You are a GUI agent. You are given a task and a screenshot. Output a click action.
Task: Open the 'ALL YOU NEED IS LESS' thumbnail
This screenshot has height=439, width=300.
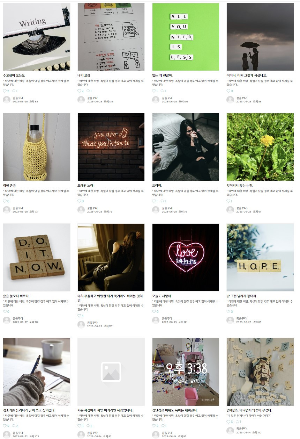click(186, 37)
